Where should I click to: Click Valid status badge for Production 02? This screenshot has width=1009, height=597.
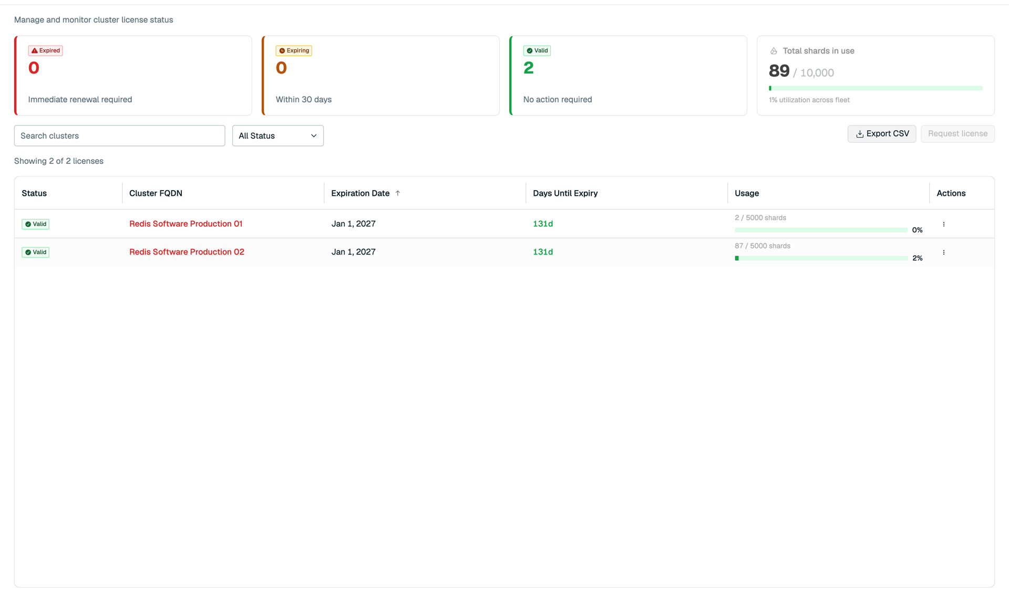pos(35,253)
